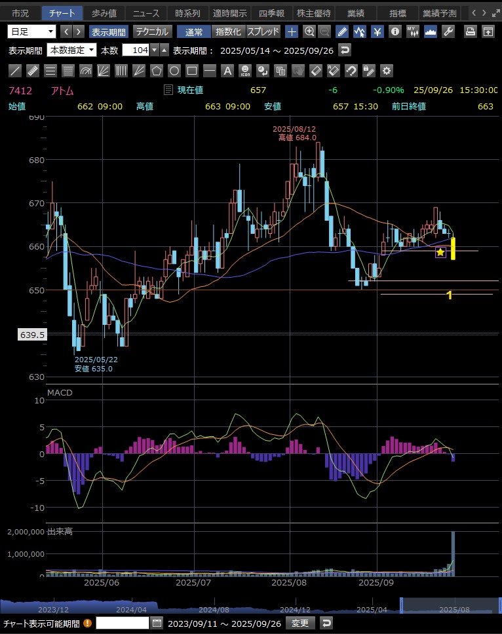This screenshot has height=634, width=502.
Task: Select the circle drawing tool
Action: [x=174, y=71]
